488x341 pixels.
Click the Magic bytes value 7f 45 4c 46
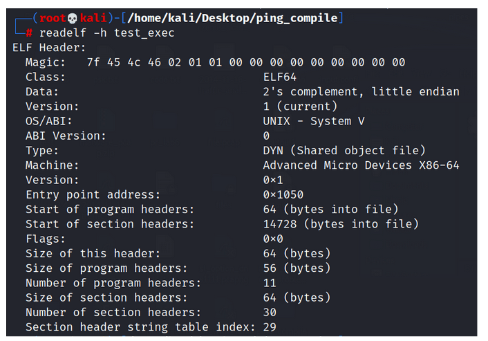tap(124, 62)
